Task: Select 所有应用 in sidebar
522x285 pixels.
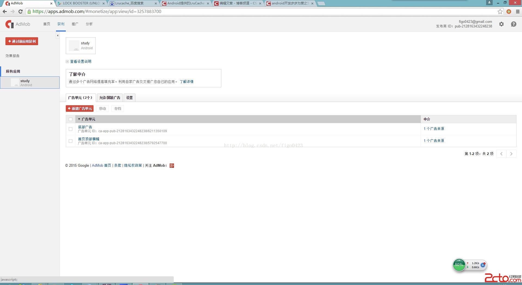Action: pos(13,71)
